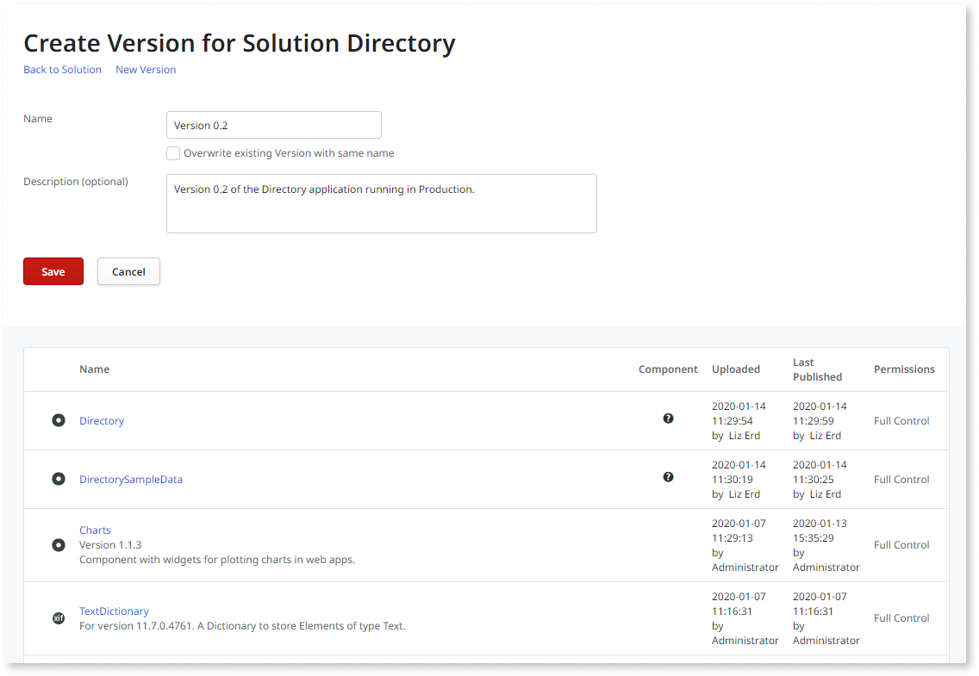Screen dimensions: 979x676
Task: Click the Directory uploaded time 11:29:54
Action: tap(733, 421)
